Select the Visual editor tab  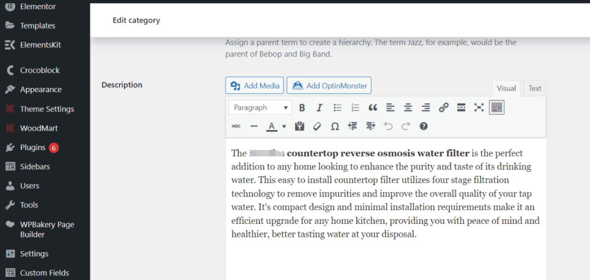pos(506,88)
